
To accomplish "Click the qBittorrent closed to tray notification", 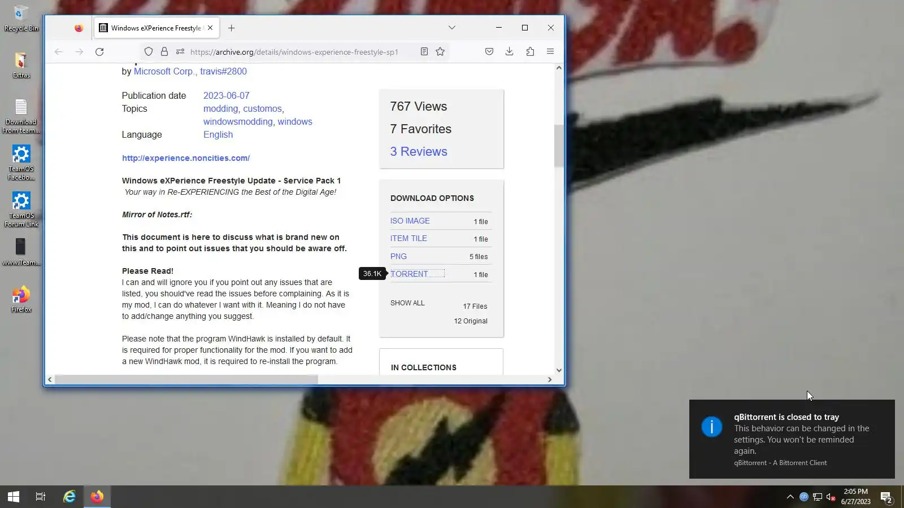I will pos(792,439).
